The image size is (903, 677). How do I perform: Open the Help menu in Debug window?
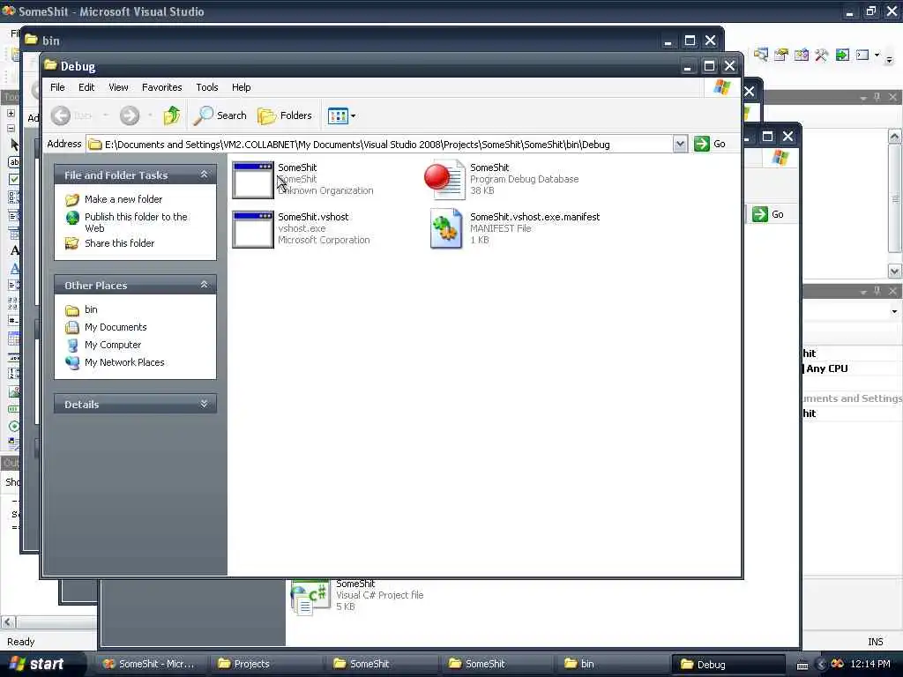coord(242,87)
